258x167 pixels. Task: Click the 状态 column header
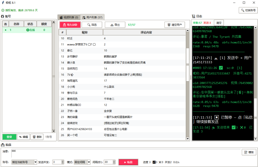(x=30, y=24)
